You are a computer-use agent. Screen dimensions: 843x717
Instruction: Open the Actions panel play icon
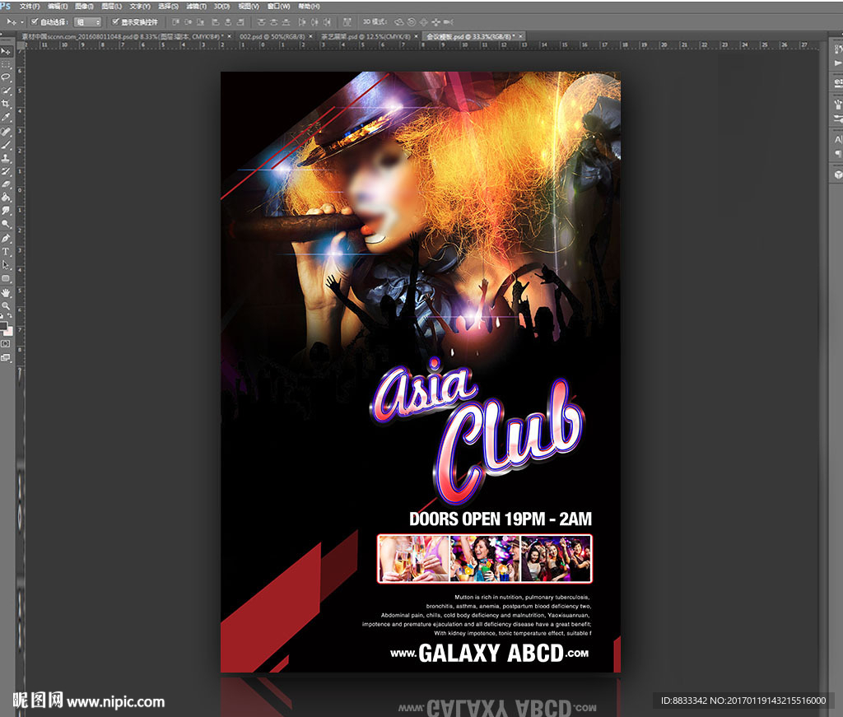pos(837,63)
